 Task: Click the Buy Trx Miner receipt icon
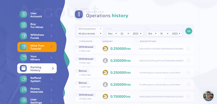pos(23,25)
